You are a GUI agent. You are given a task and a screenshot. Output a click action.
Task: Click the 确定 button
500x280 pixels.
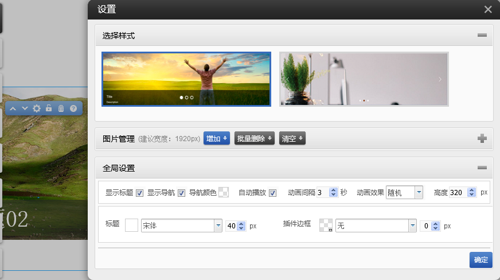point(481,260)
